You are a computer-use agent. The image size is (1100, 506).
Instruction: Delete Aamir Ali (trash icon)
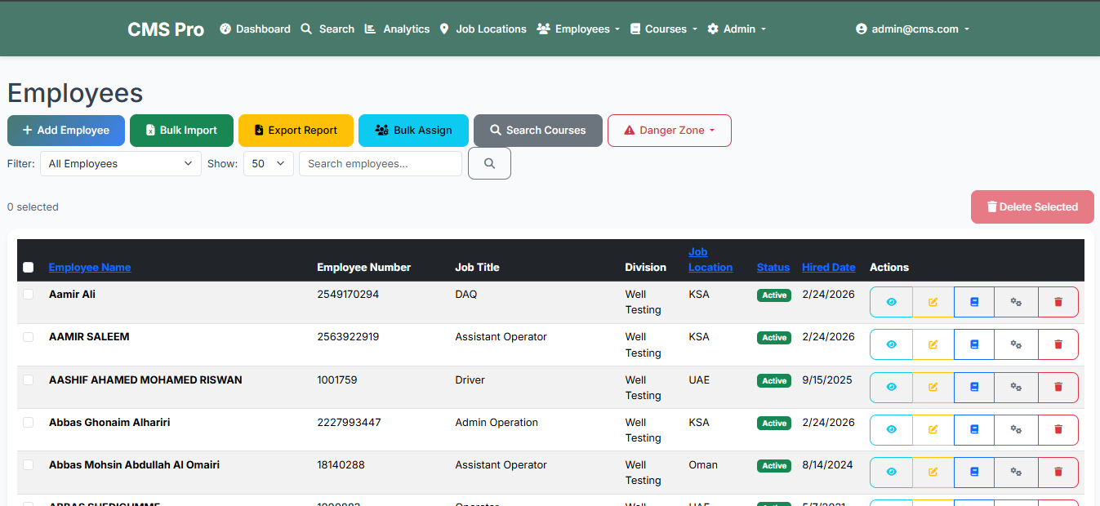(1058, 302)
